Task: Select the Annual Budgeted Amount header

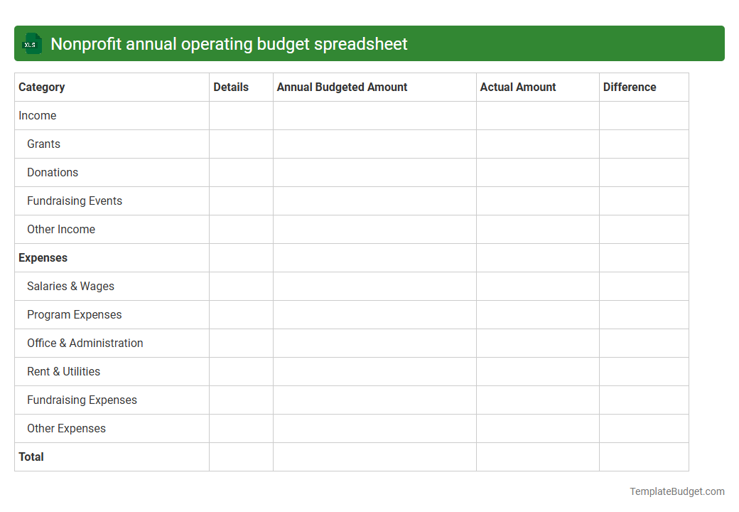Action: (342, 87)
